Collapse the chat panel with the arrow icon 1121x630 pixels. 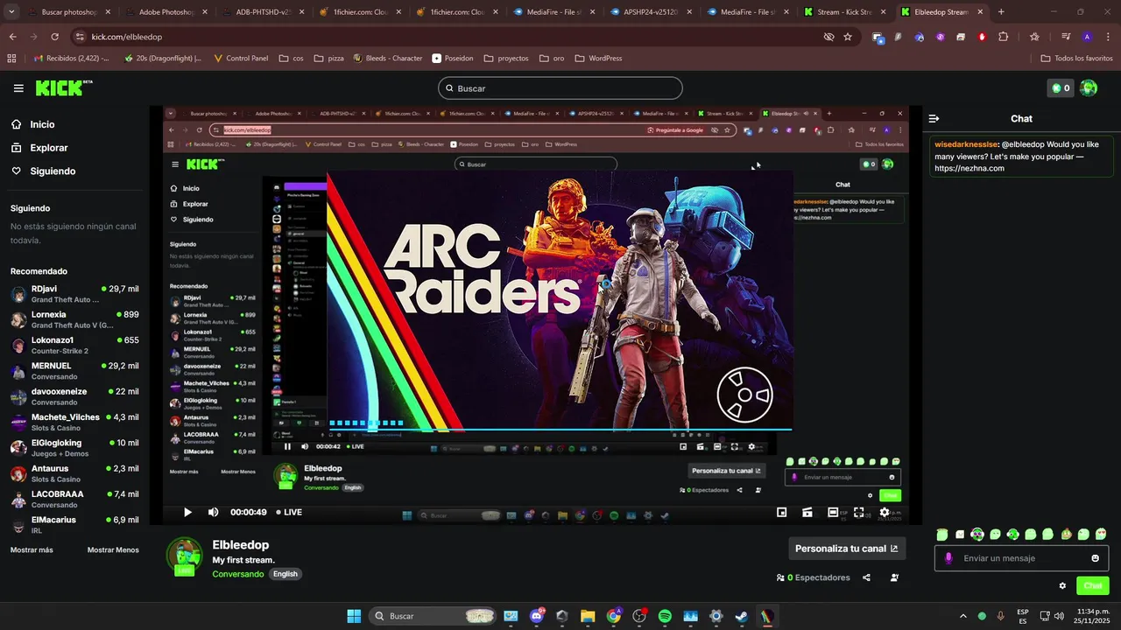point(934,118)
